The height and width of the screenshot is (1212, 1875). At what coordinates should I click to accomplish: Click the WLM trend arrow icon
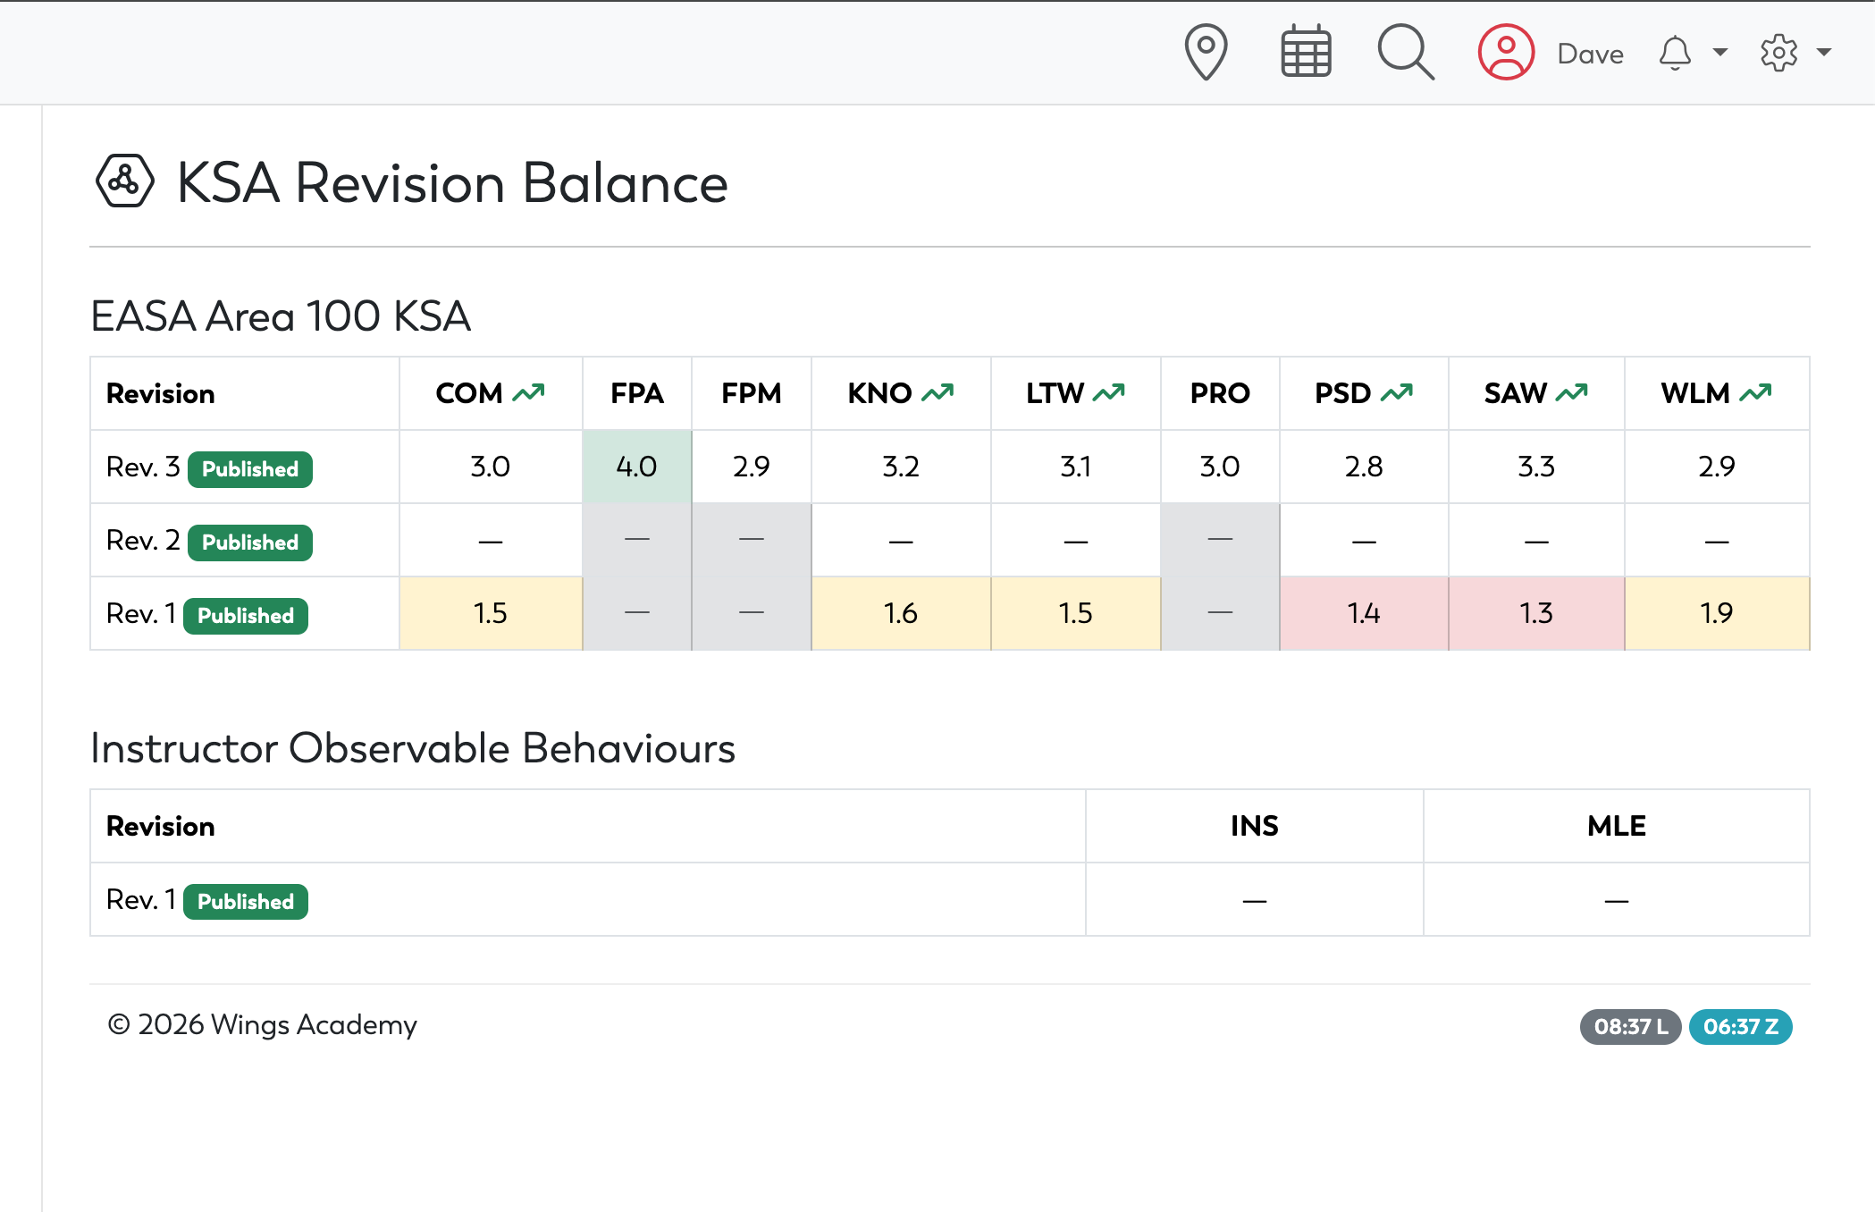(1755, 392)
